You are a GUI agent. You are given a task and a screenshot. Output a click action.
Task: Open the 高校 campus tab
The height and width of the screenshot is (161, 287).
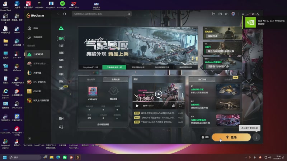click(x=61, y=74)
